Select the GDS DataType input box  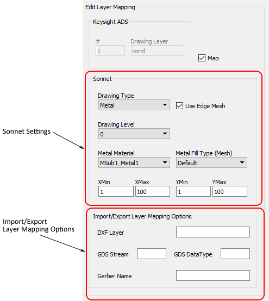click(235, 254)
